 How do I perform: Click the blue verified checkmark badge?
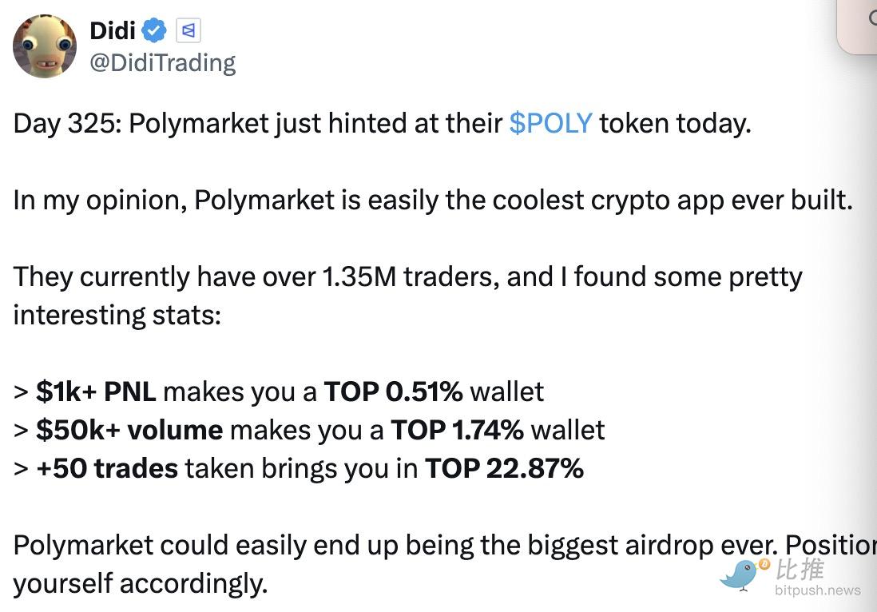pos(153,31)
